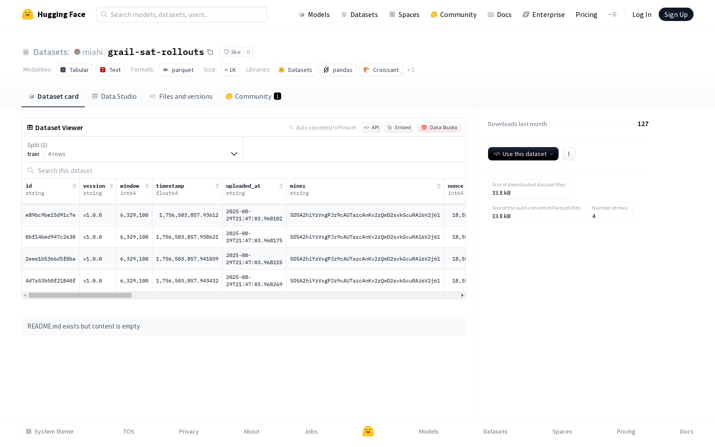The width and height of the screenshot is (715, 447).
Task: Sort by the window column
Action: [x=147, y=186]
